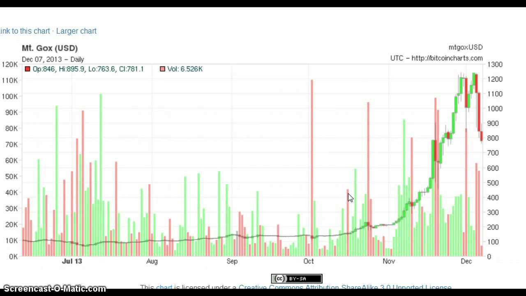This screenshot has height=296, width=526.
Task: Click the '700' price axis label
Action: [494, 153]
